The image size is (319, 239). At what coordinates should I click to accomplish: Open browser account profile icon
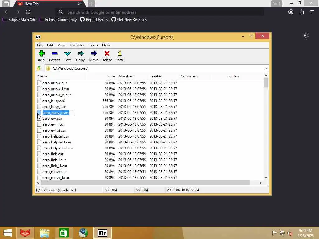click(291, 12)
